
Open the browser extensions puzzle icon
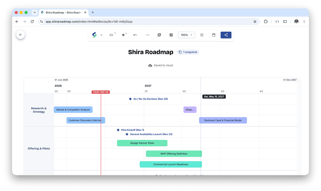click(266, 22)
